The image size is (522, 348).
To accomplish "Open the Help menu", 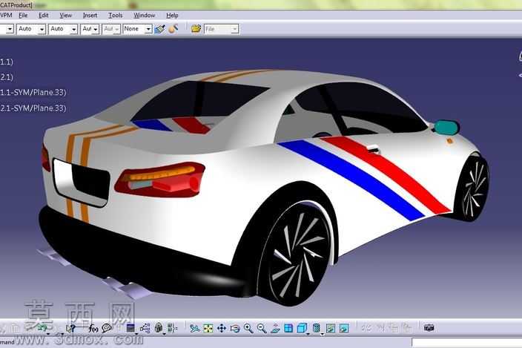I will click(172, 16).
